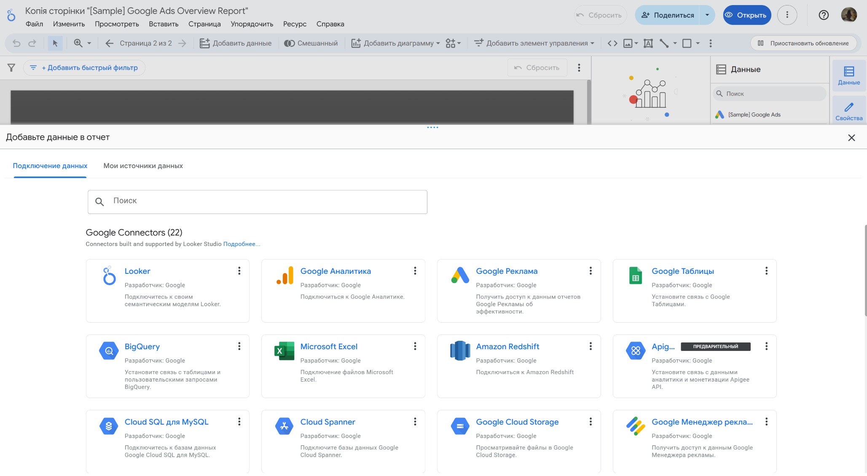The width and height of the screenshot is (867, 476).
Task: Click Приостановить обновление button
Action: [x=803, y=43]
